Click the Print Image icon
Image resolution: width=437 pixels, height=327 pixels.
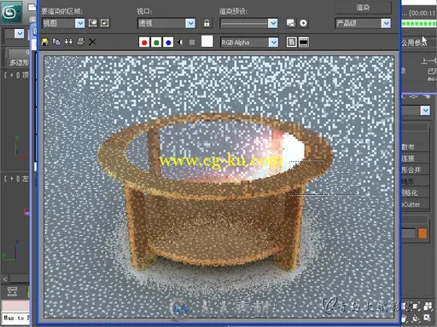tap(80, 43)
